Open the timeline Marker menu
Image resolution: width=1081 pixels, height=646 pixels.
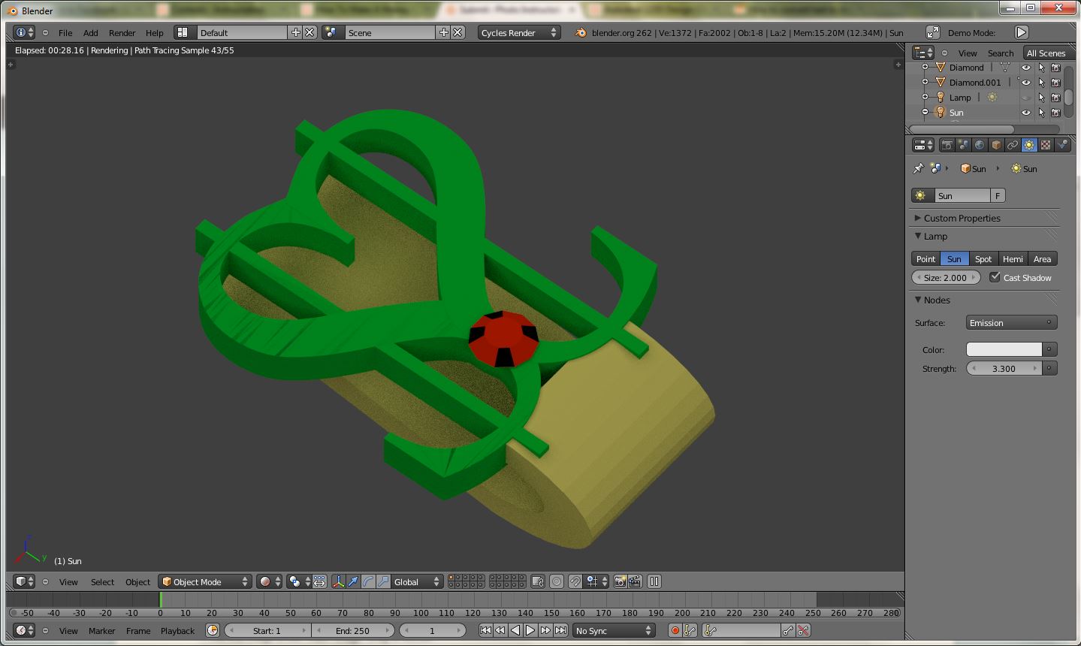[101, 631]
